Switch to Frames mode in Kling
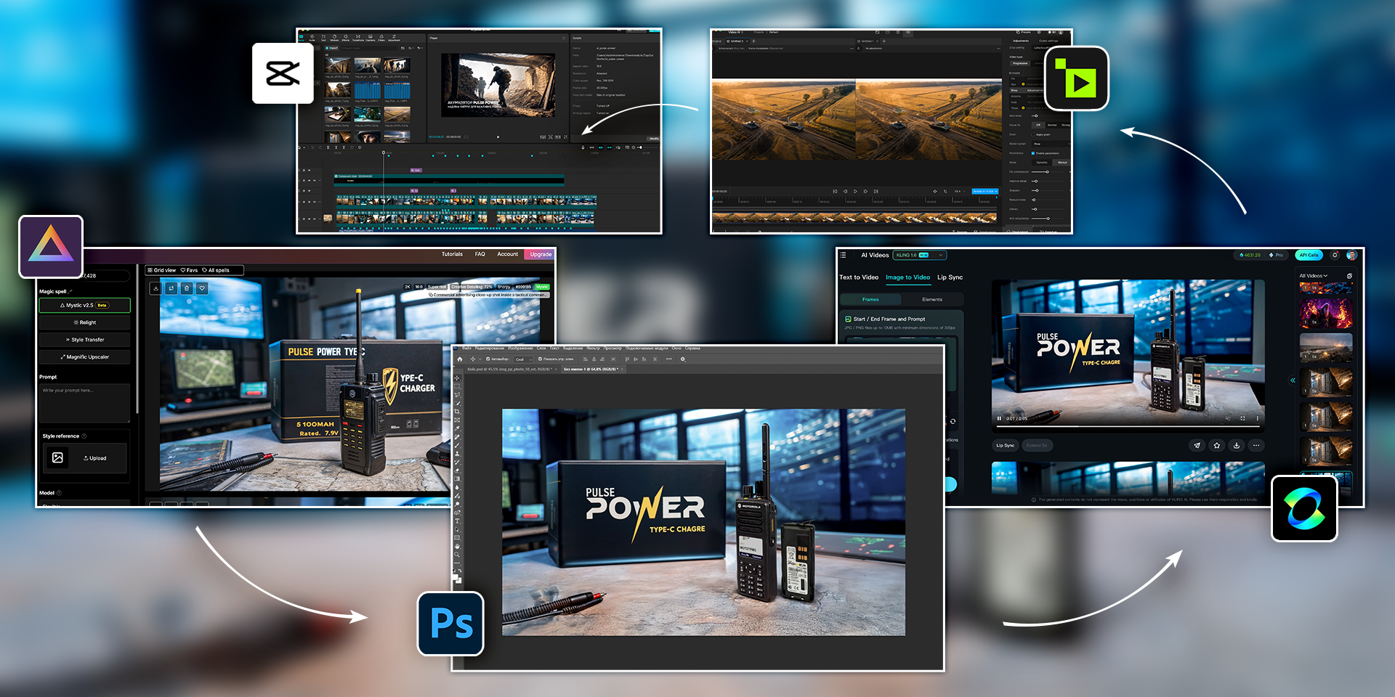Viewport: 1395px width, 697px height. (870, 299)
